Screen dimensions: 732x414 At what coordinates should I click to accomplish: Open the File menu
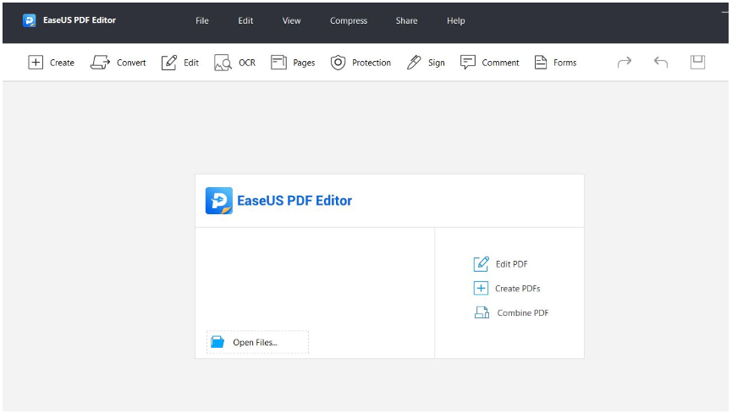point(202,20)
